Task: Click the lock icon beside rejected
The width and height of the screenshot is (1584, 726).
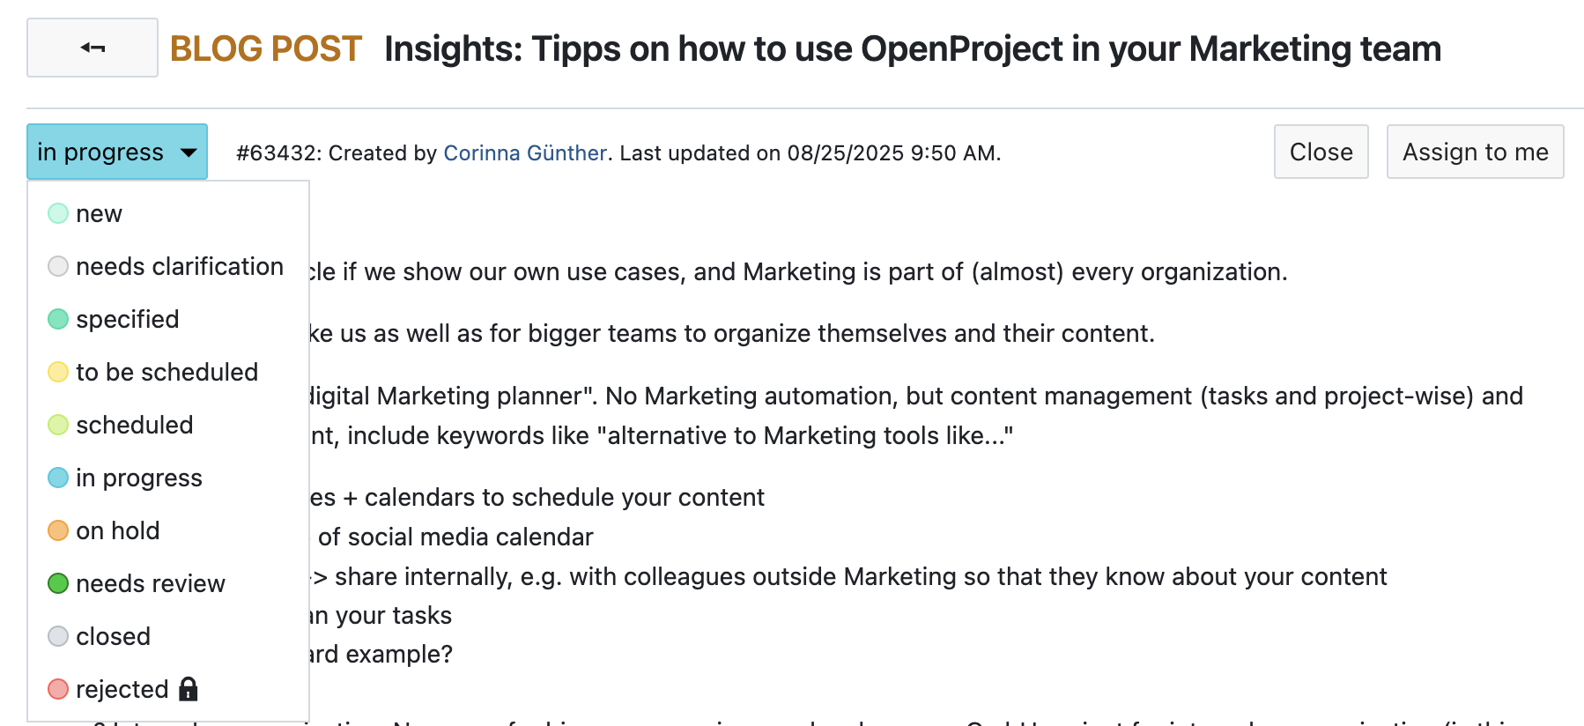Action: point(189,689)
